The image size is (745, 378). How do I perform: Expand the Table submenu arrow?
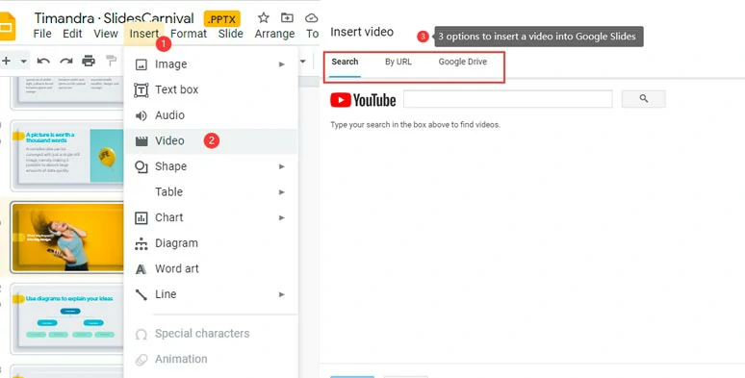pyautogui.click(x=282, y=192)
